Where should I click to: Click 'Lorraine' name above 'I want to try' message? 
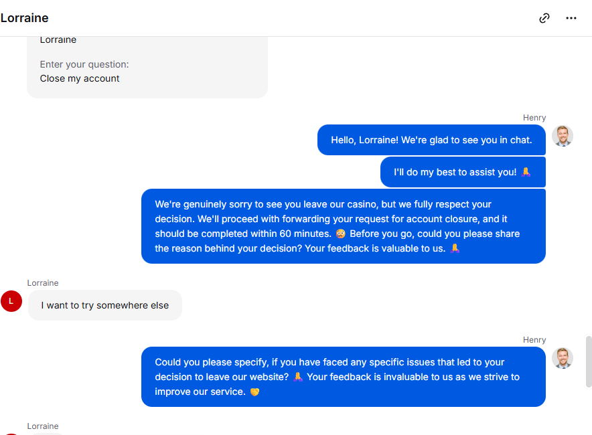click(x=43, y=283)
